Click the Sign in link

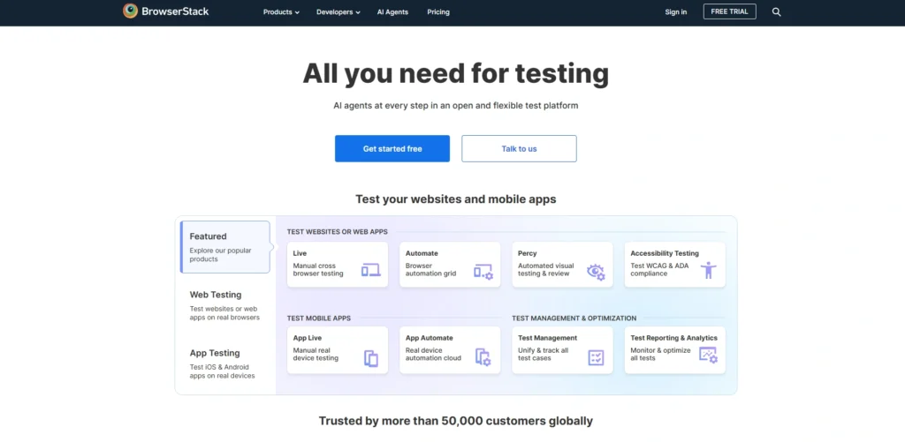[676, 12]
